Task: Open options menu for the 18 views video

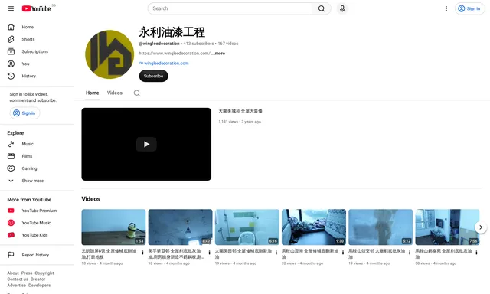Action: 142,252
